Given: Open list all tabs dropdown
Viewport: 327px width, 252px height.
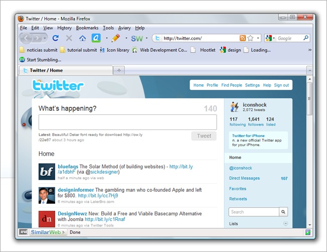Looking at the screenshot, I should [309, 70].
